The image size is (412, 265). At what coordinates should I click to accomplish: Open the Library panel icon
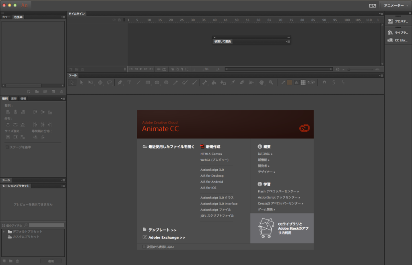pyautogui.click(x=390, y=32)
